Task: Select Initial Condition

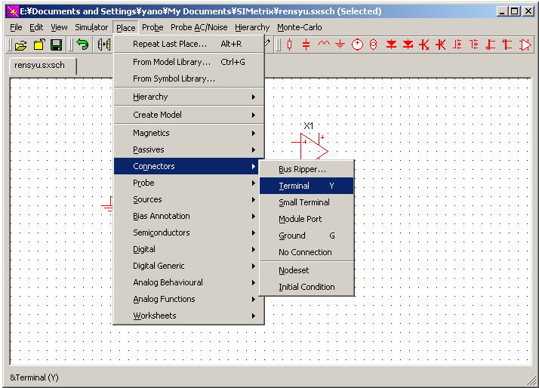Action: 306,287
